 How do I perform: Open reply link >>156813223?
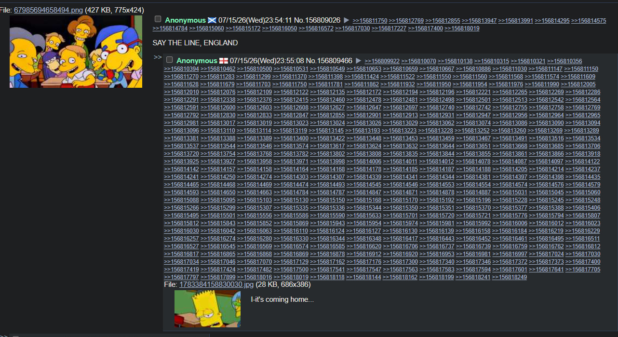pyautogui.click(x=399, y=131)
